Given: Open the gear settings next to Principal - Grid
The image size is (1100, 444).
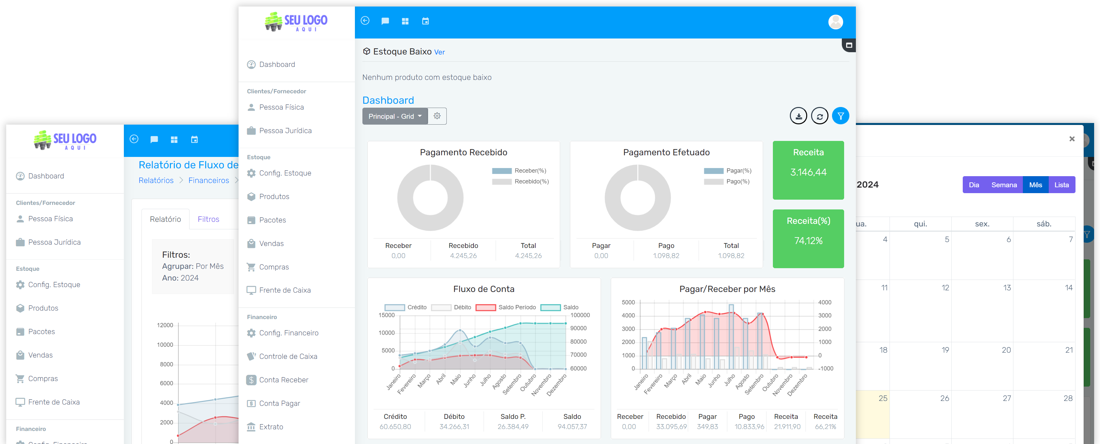Looking at the screenshot, I should tap(437, 116).
